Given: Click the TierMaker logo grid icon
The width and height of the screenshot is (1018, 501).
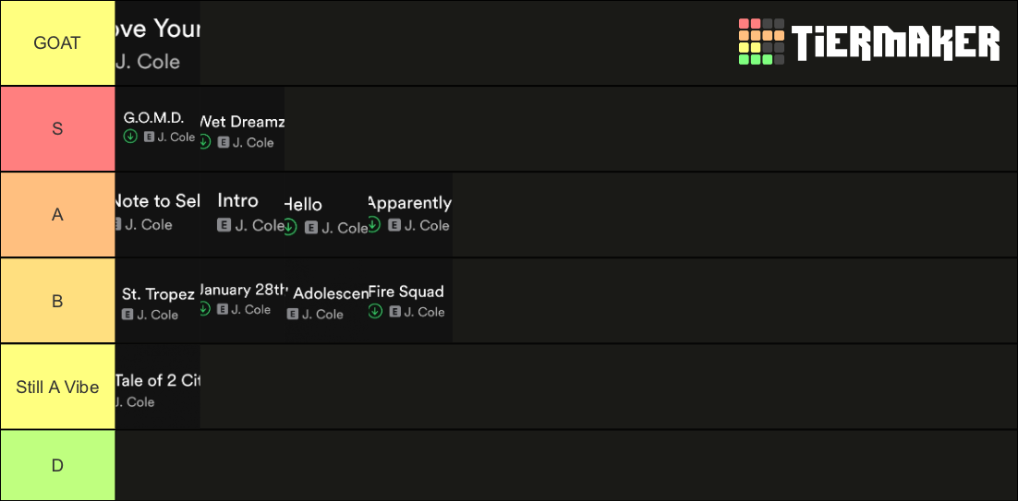Looking at the screenshot, I should point(761,42).
